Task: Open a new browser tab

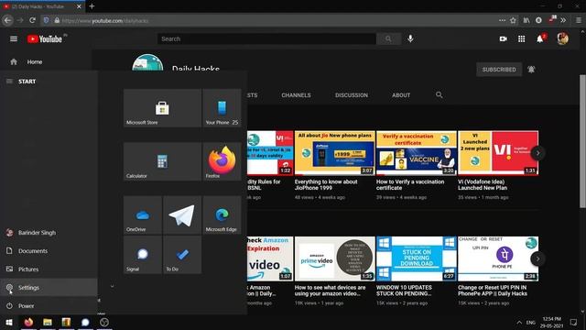Action: (92, 6)
